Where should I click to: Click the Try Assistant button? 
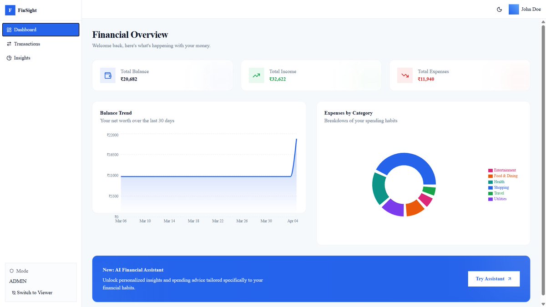coord(494,279)
